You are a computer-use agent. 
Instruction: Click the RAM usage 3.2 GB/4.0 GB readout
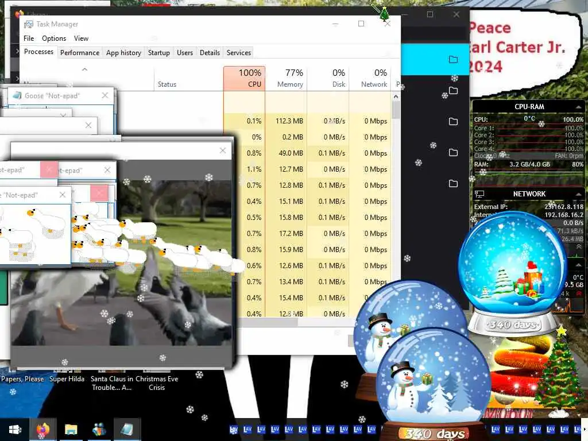pyautogui.click(x=529, y=164)
